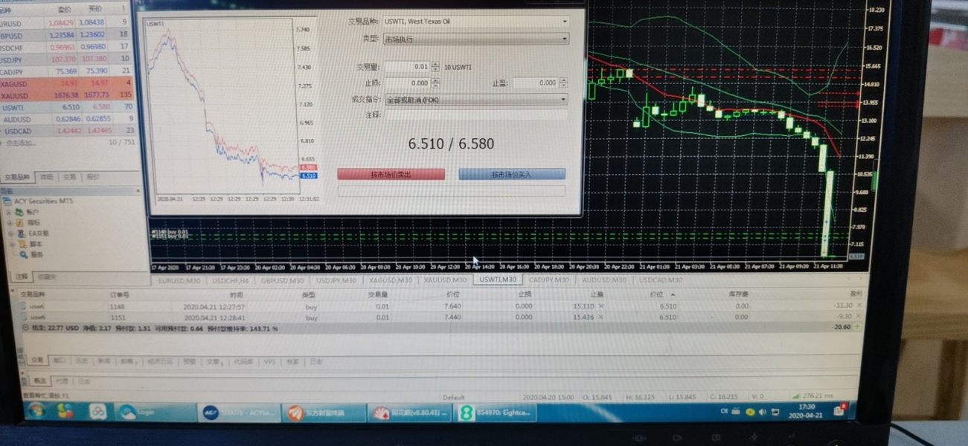The width and height of the screenshot is (968, 446).
Task: Switch to the USDCHF,H4 chart tab
Action: 230,280
